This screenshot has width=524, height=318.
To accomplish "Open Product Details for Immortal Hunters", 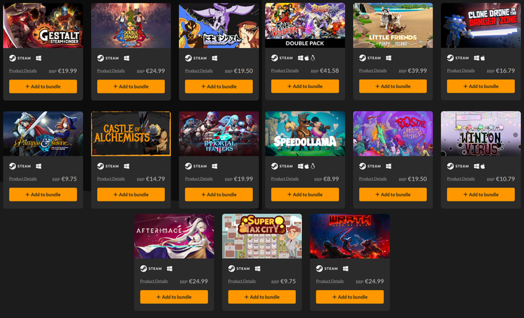I will click(x=198, y=179).
